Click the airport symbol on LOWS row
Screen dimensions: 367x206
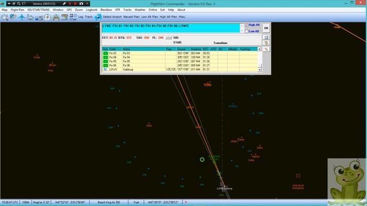tap(106, 69)
